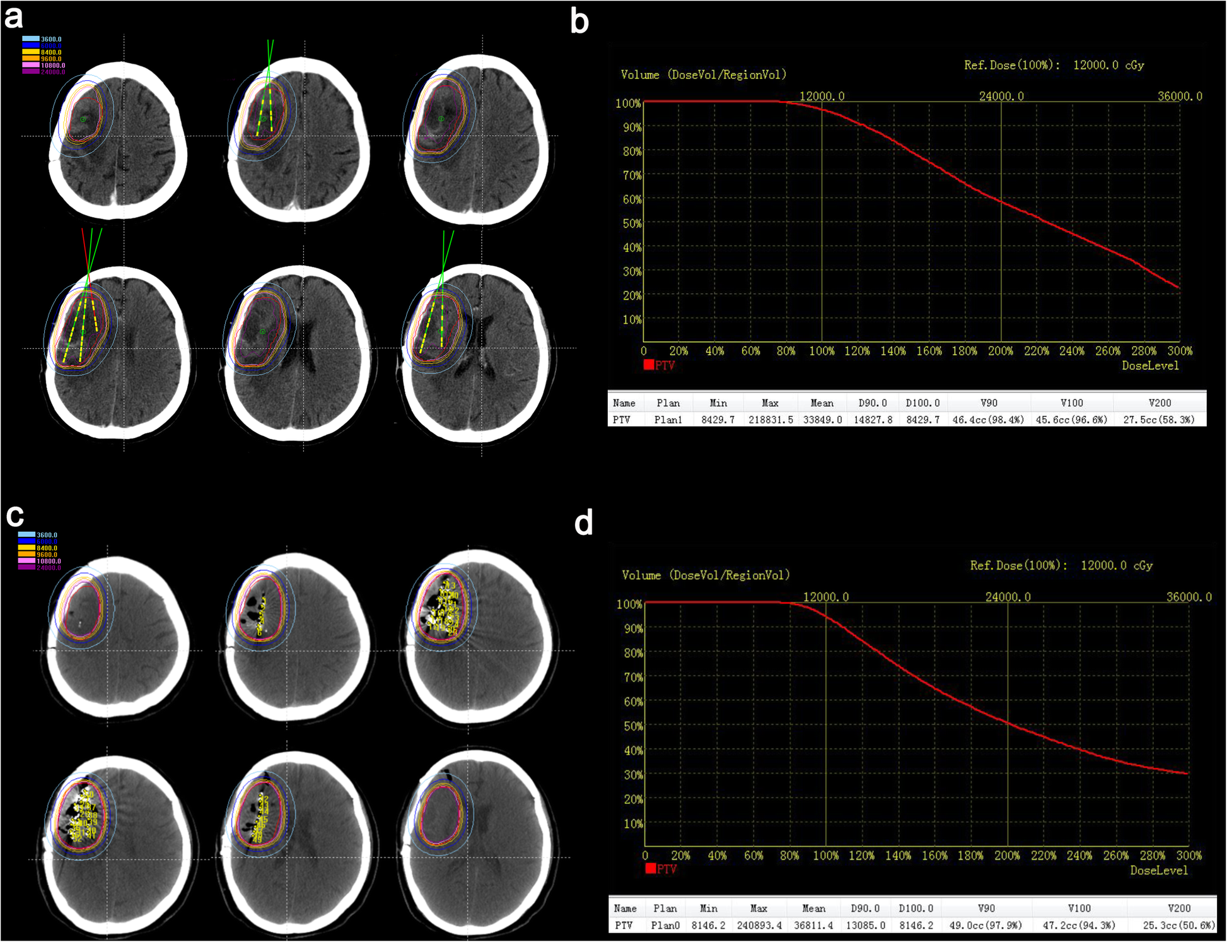Select the top-middle CT slice with green needle lines in panel a
Screen dimensions: 1227x942
tap(298, 140)
